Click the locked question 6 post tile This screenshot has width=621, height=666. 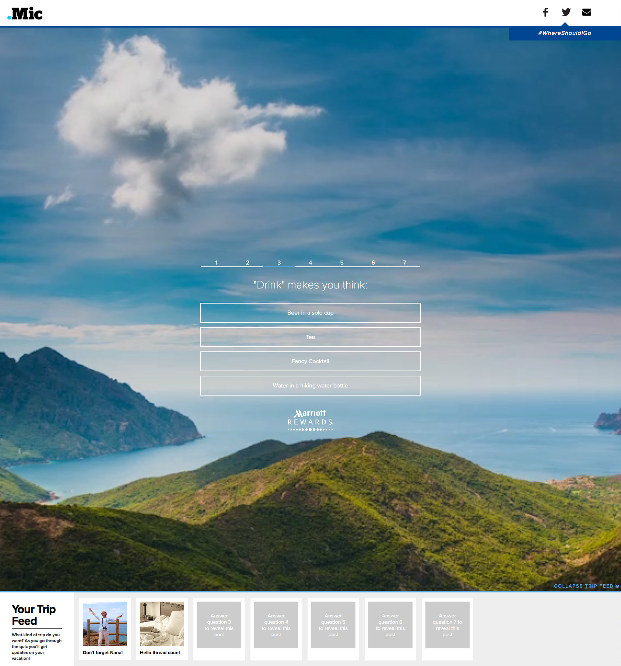[390, 625]
